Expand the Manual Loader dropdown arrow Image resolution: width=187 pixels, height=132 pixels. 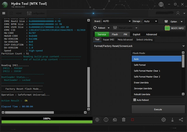point(136,28)
